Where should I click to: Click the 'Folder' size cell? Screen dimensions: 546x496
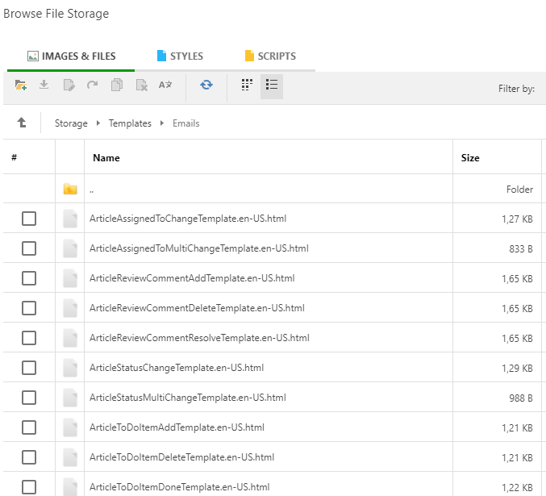point(519,190)
